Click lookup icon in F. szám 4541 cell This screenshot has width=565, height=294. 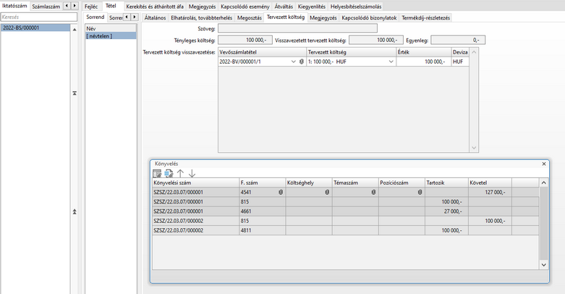280,192
